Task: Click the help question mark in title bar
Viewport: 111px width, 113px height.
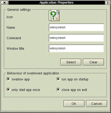Action: point(108,3)
